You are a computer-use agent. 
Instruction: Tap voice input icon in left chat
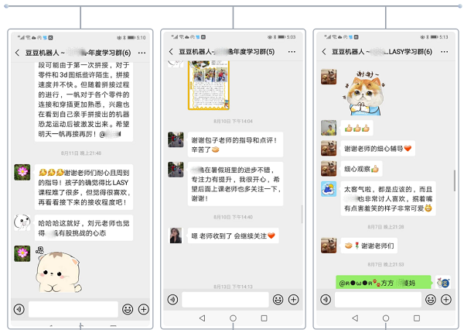coord(19,309)
